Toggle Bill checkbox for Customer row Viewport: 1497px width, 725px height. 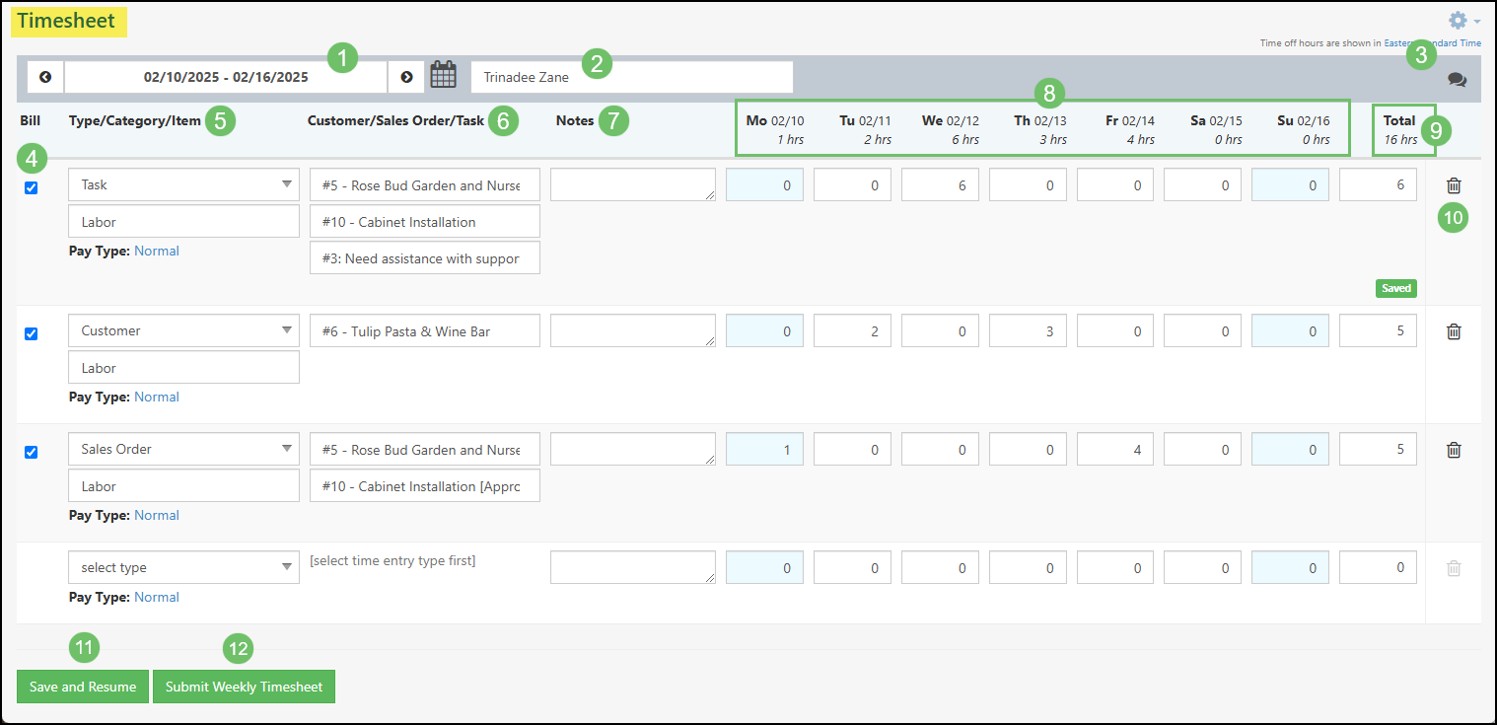[x=31, y=333]
